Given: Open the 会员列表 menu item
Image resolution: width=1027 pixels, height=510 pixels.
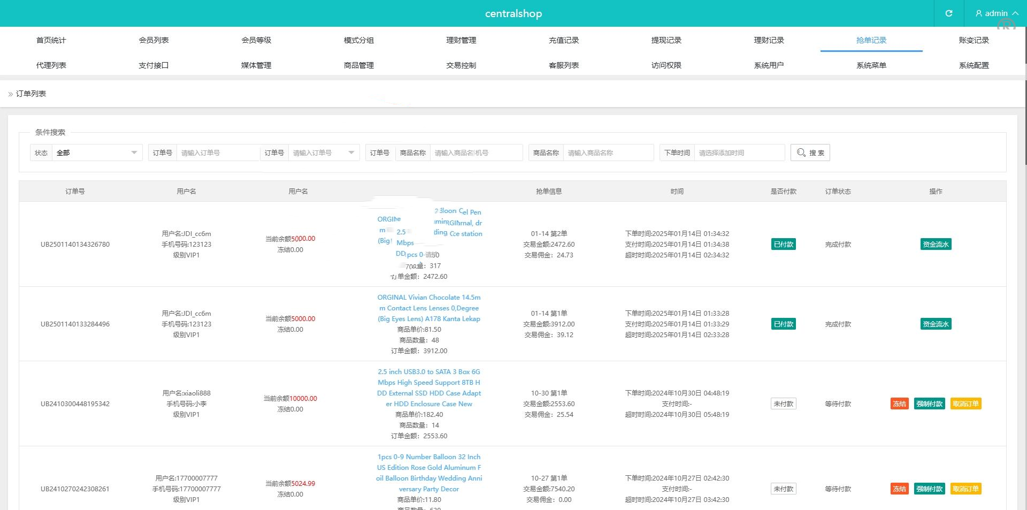Looking at the screenshot, I should pyautogui.click(x=154, y=40).
